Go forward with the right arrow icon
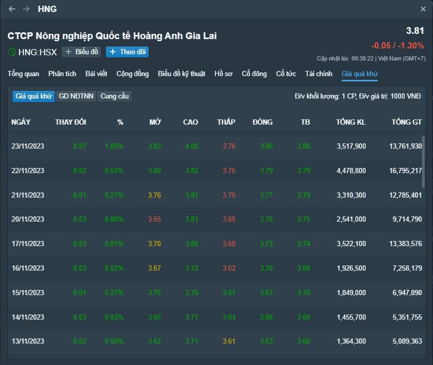 pyautogui.click(x=26, y=9)
